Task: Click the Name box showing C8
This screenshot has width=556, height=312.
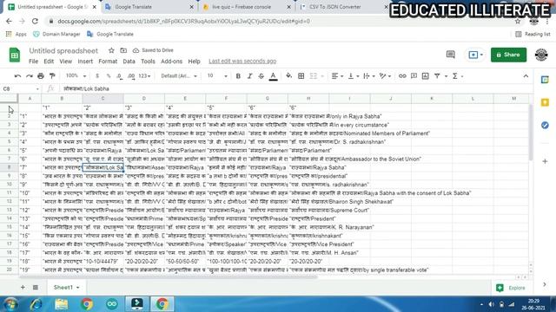Action: tap(21, 88)
